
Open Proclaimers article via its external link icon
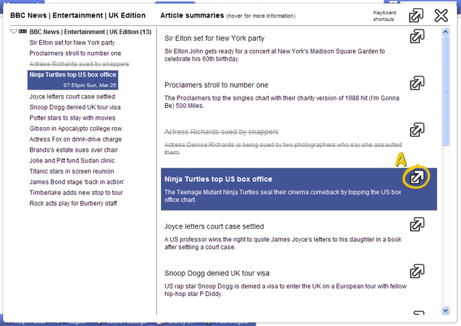pos(417,83)
